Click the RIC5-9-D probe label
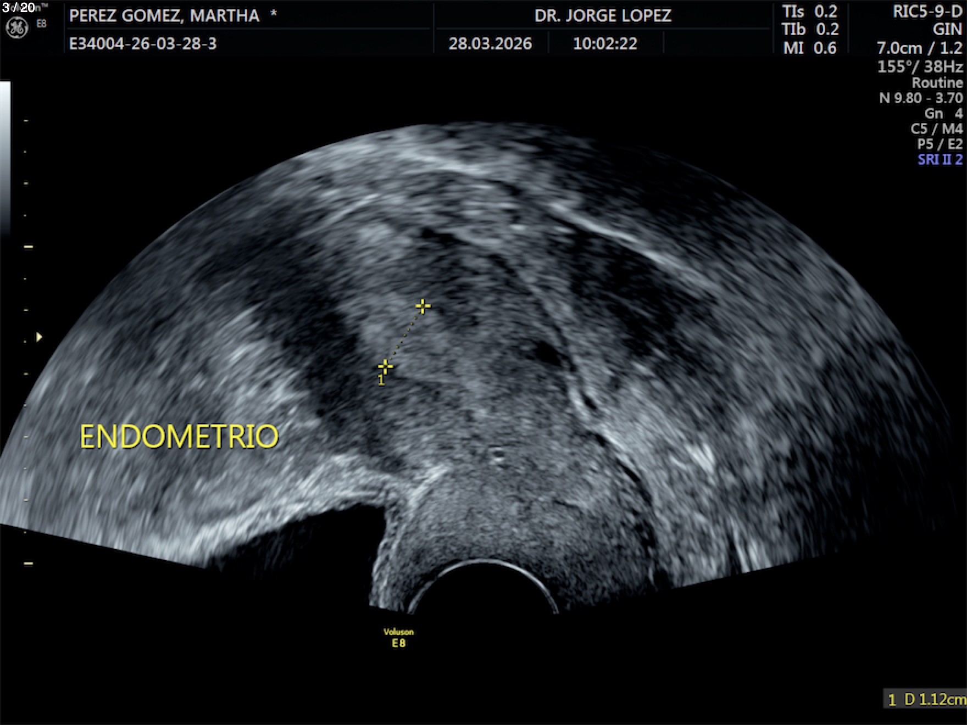The width and height of the screenshot is (967, 725). point(927,12)
